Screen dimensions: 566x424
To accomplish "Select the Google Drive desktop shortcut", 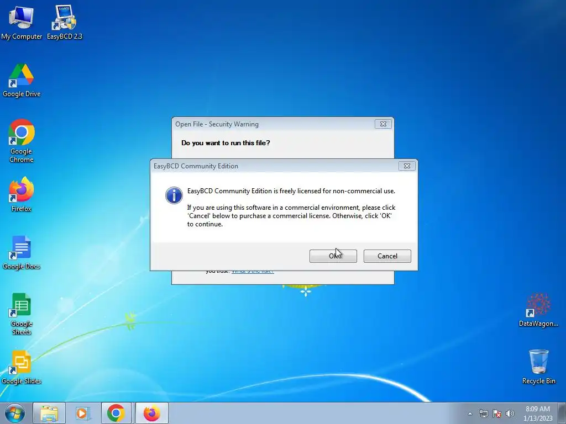I will coord(22,81).
